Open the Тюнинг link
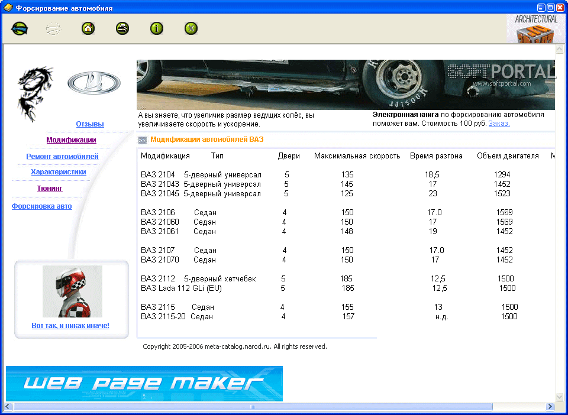Viewport: 568px width, 415px height. pos(50,189)
